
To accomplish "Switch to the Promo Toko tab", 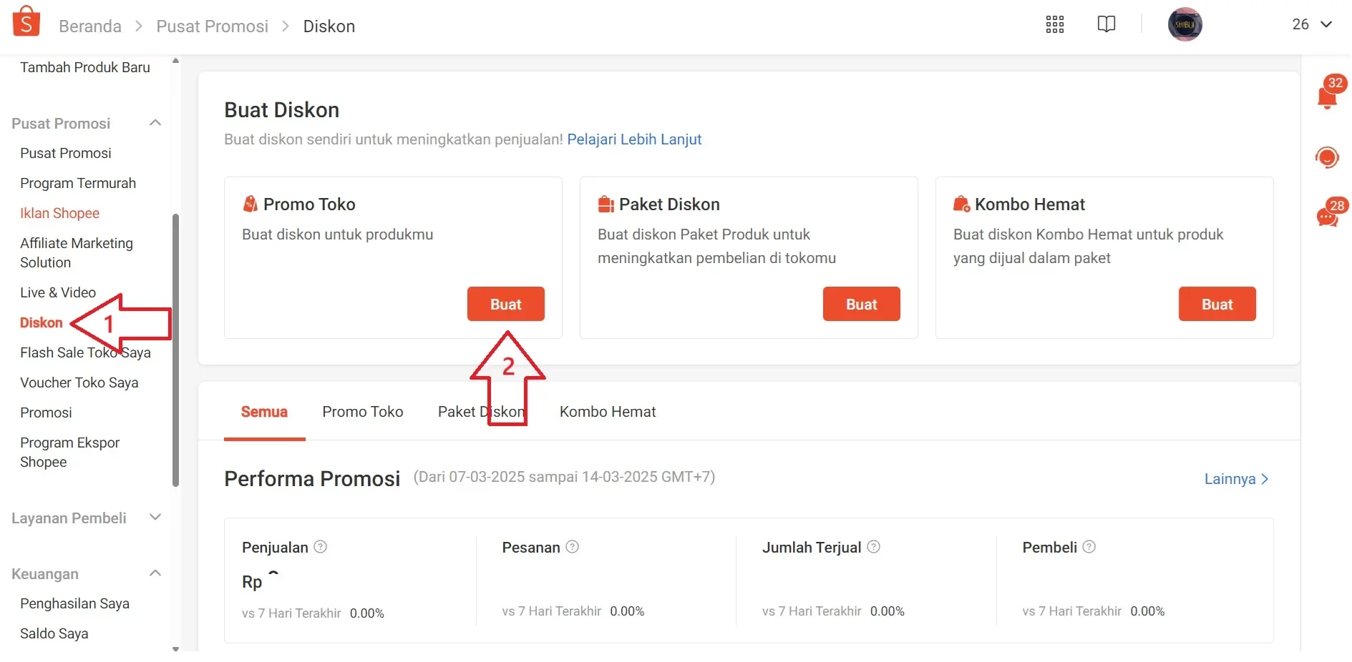I will (x=363, y=412).
